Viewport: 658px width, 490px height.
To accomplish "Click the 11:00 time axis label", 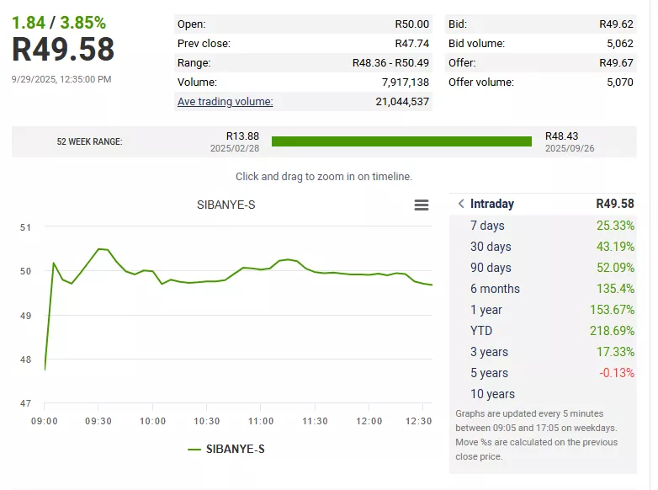I will (261, 421).
